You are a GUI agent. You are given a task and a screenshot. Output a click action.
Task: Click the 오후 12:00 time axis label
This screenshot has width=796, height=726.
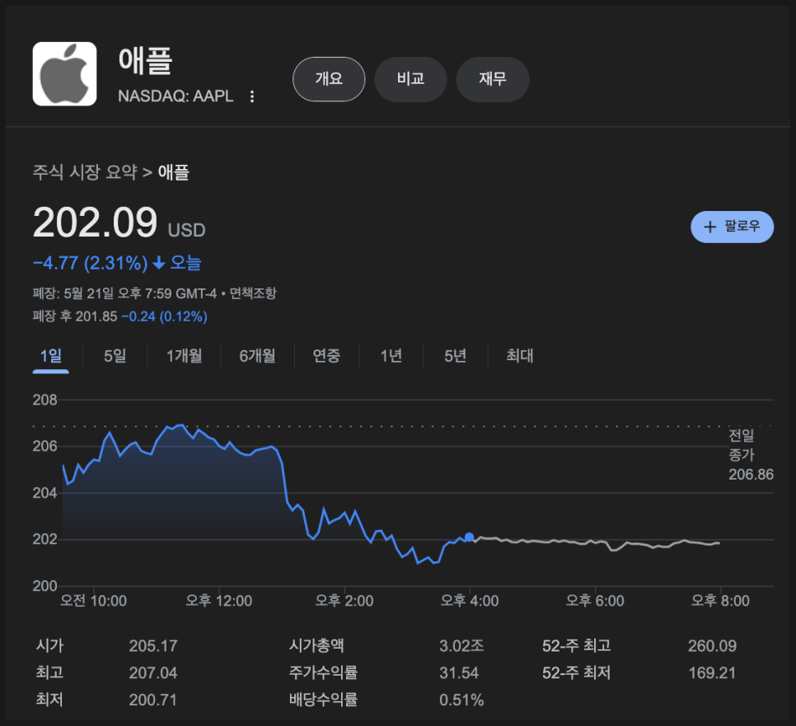[219, 601]
